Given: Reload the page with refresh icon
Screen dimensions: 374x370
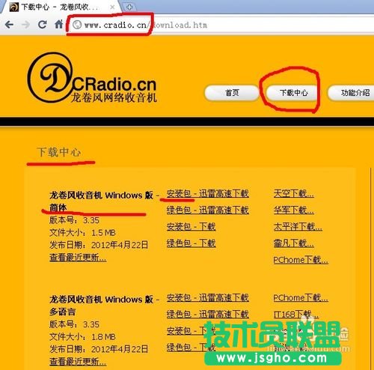Looking at the screenshot, I should tap(42, 24).
